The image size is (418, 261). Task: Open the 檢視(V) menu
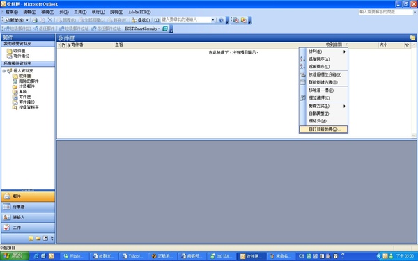click(47, 12)
